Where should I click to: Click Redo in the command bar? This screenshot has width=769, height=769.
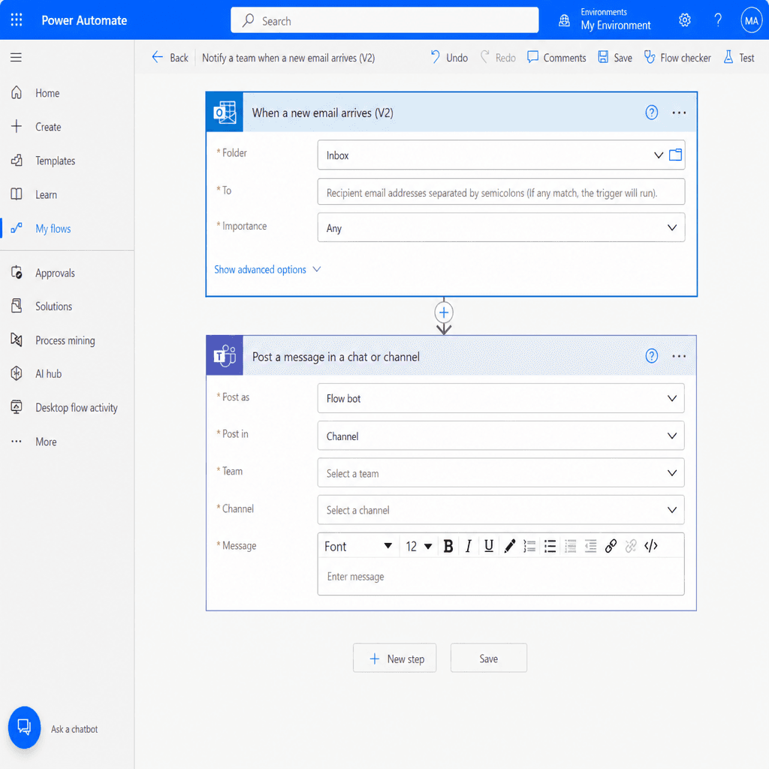[x=499, y=58]
